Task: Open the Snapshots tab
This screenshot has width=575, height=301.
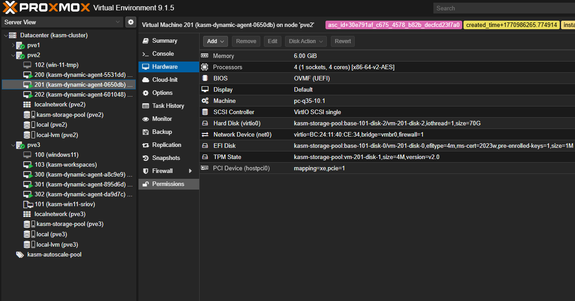Action: [x=169, y=158]
